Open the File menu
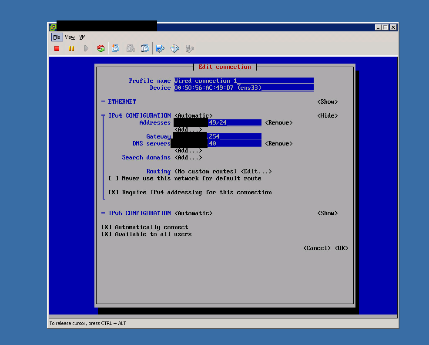Viewport: 429px width, 345px height. click(57, 37)
